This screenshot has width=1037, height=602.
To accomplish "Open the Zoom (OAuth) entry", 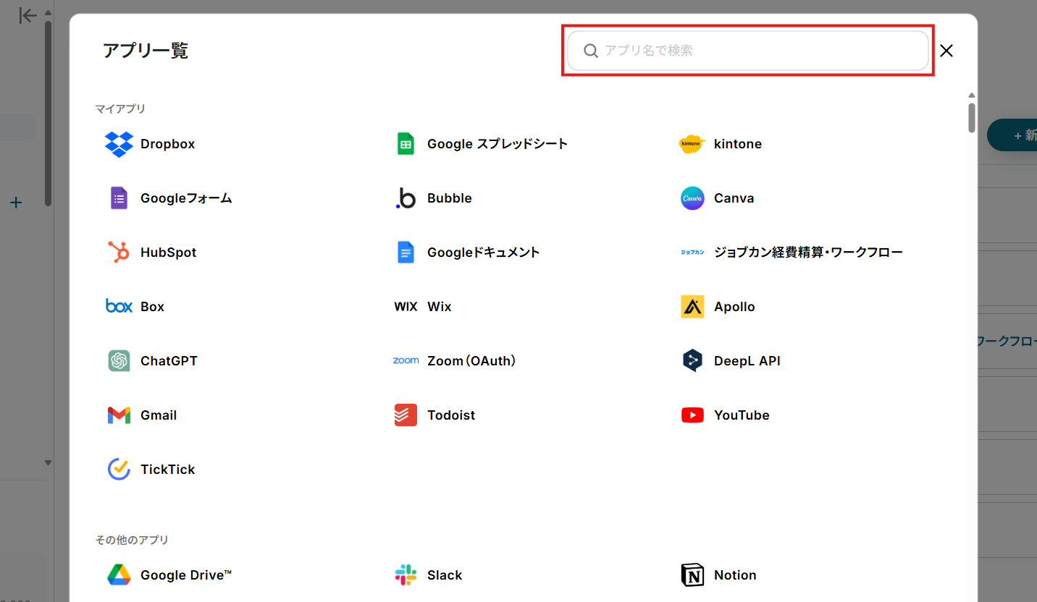I will (471, 361).
